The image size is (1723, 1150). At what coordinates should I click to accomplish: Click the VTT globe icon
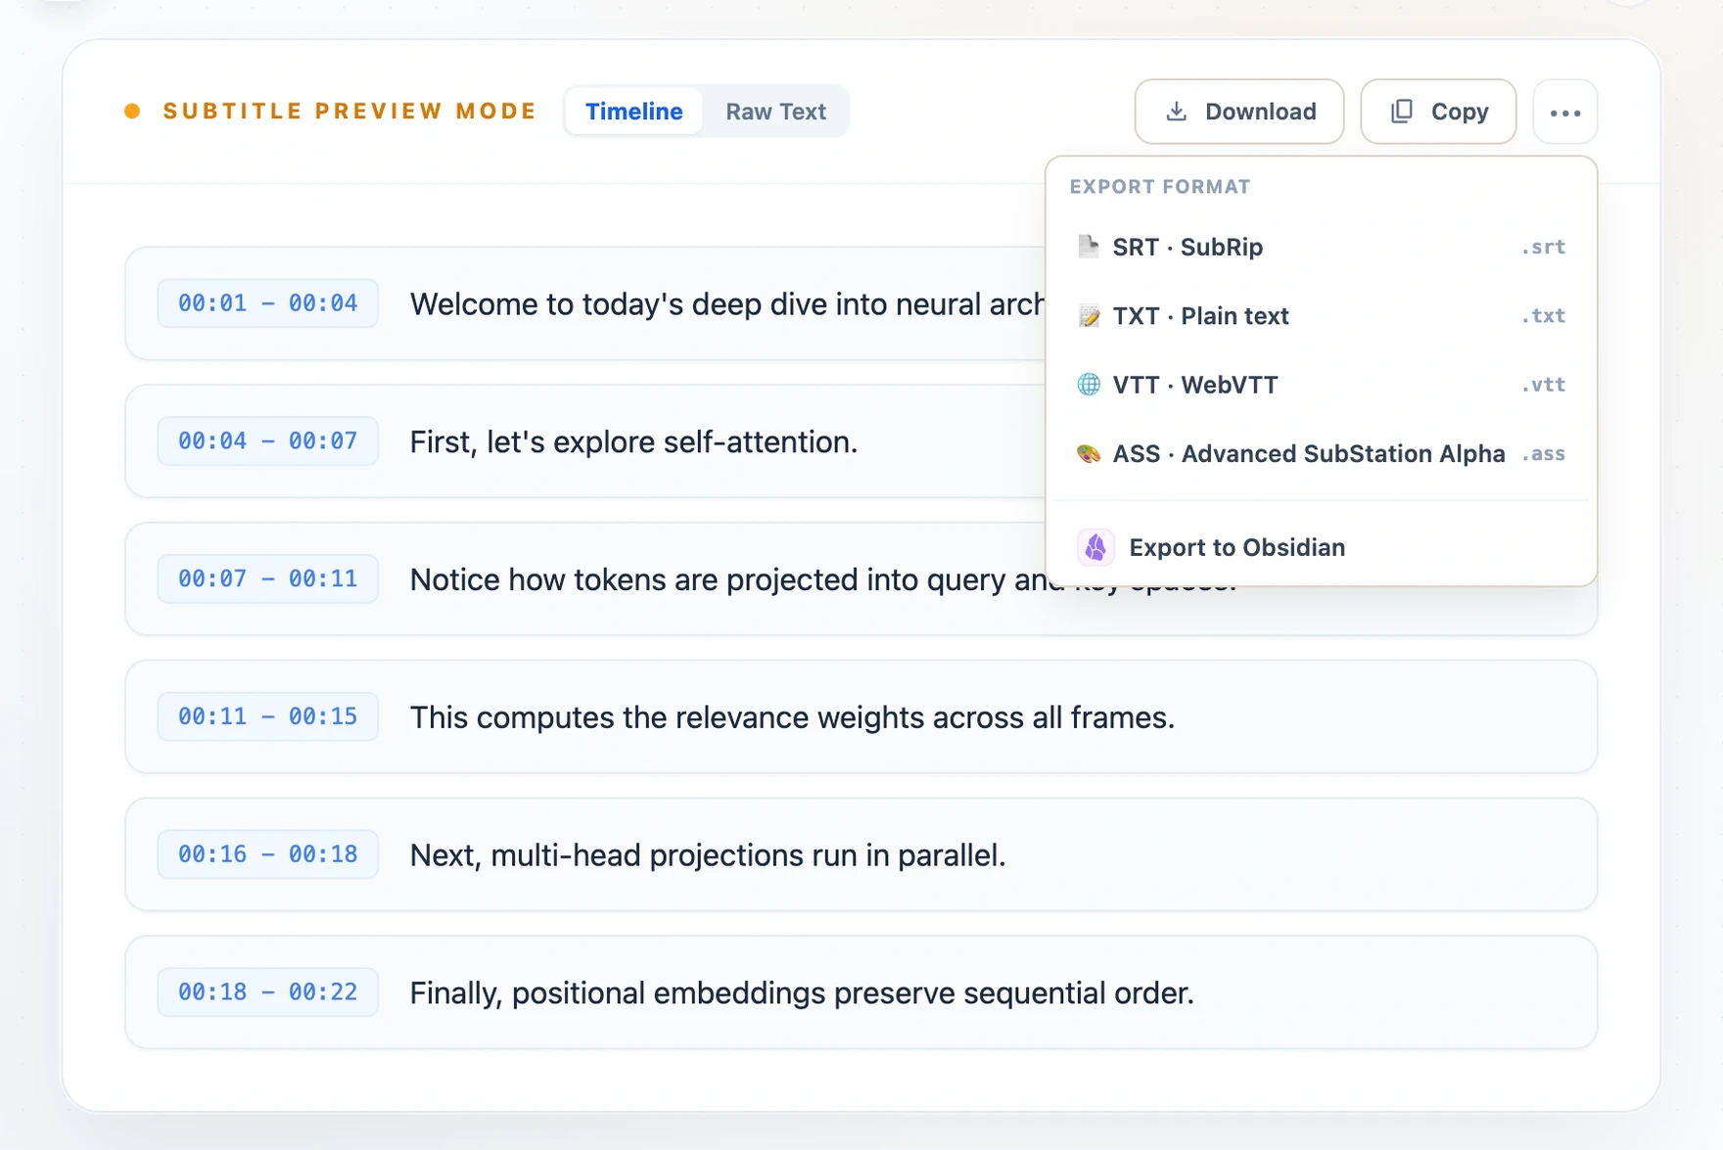[x=1088, y=385]
